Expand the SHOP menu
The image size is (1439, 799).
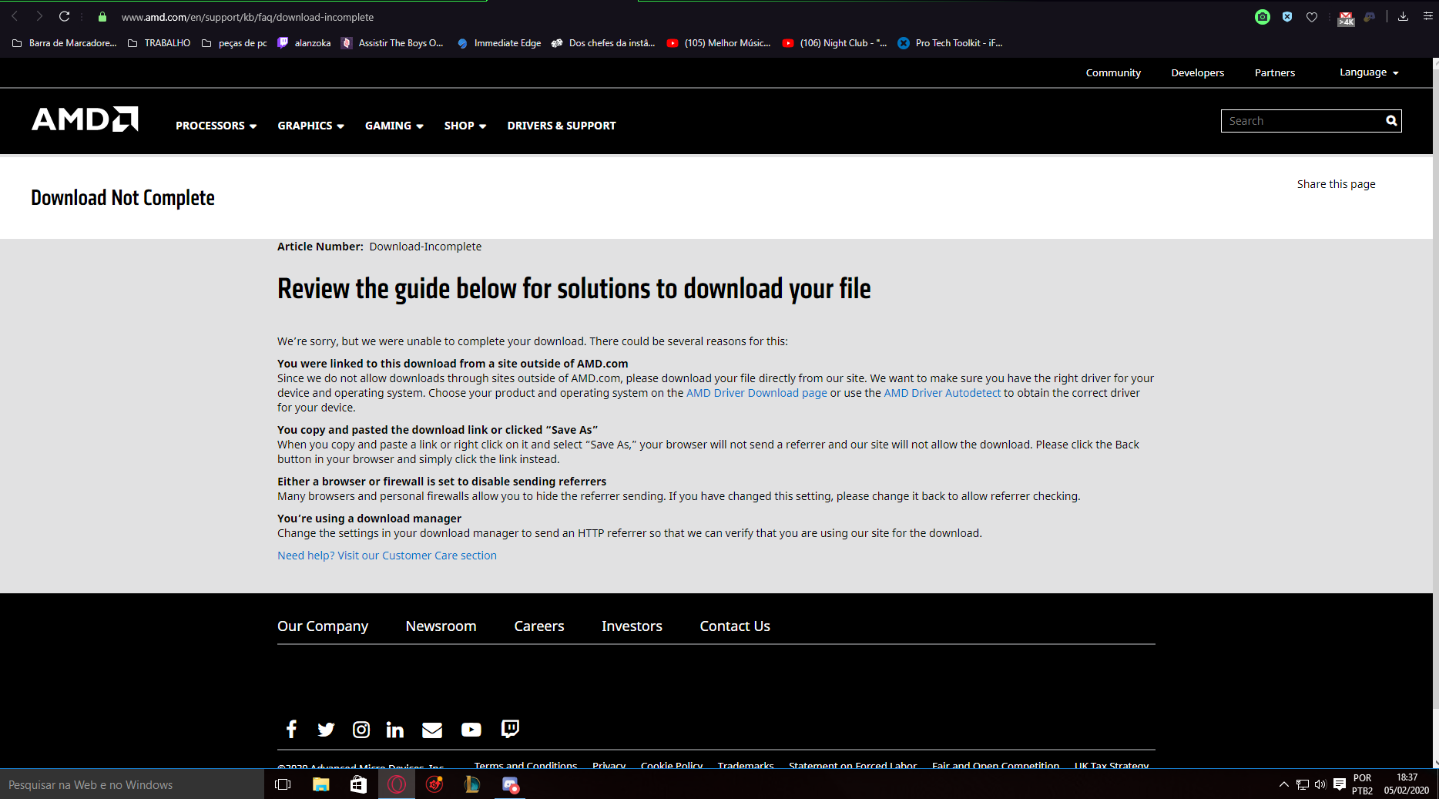coord(465,126)
